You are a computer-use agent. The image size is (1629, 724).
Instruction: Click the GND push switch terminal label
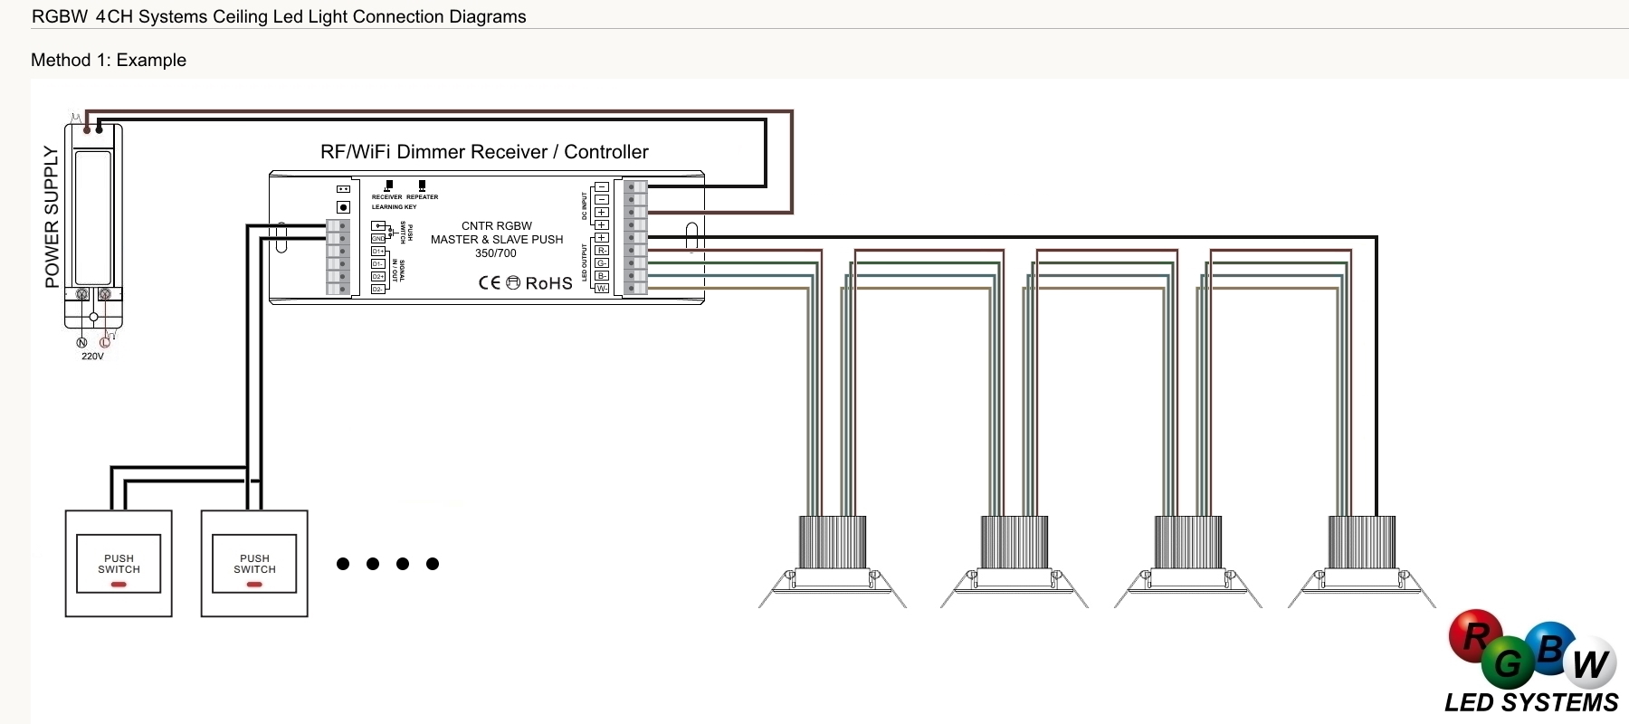click(x=378, y=239)
